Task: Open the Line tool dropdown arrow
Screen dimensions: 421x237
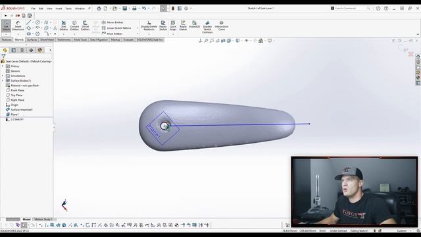Action: coord(33,22)
